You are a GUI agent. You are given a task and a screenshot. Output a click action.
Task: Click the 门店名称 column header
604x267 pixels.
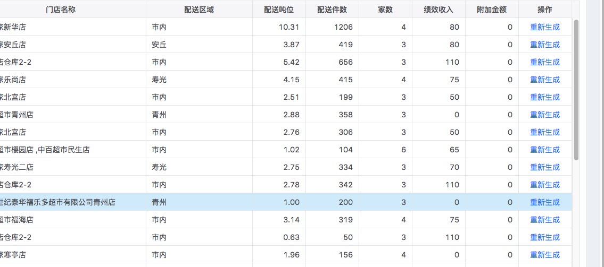click(x=61, y=10)
